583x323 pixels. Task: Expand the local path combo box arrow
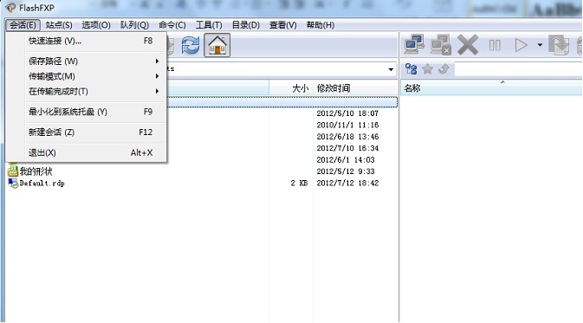[x=391, y=69]
